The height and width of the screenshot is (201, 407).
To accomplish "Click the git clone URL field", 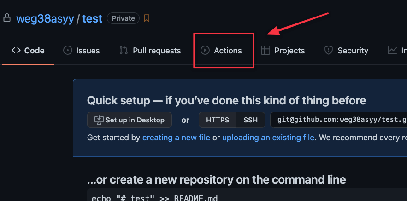I will point(341,120).
